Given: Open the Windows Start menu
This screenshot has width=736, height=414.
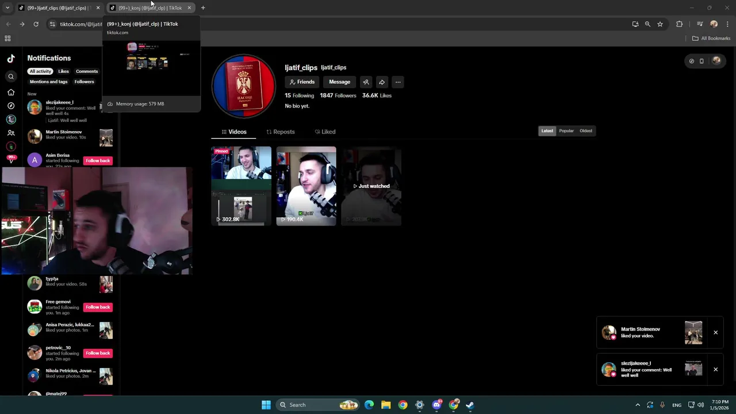Looking at the screenshot, I should point(266,405).
